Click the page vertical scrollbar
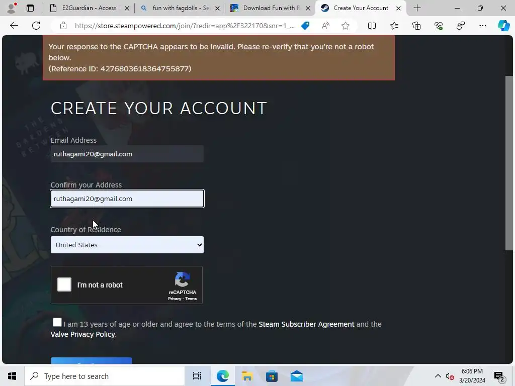Viewport: 515px width, 386px height. point(509,163)
